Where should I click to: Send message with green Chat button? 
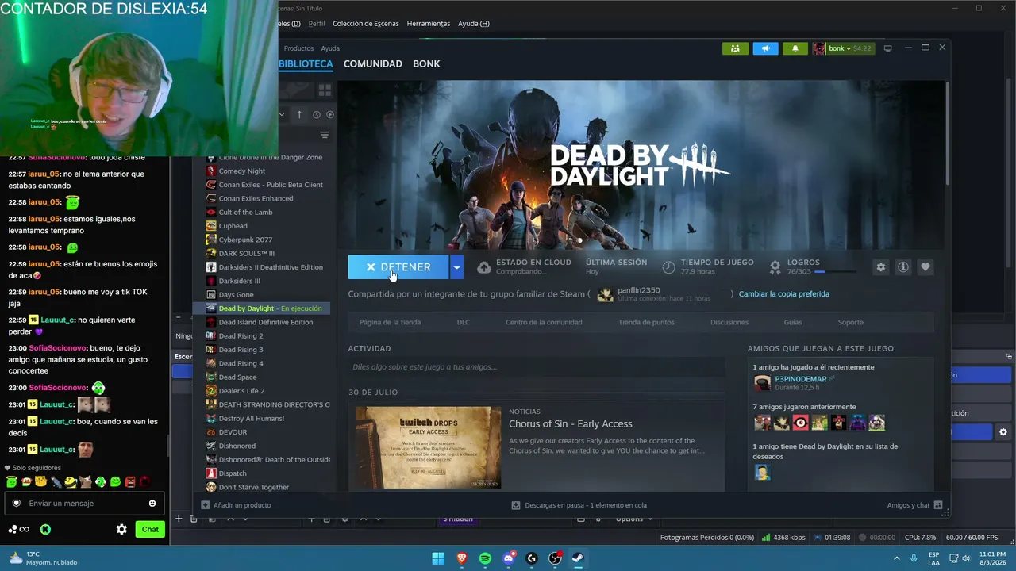pos(150,529)
